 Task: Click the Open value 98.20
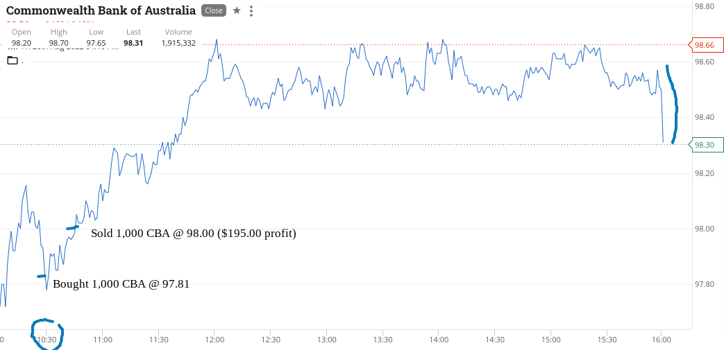click(x=22, y=43)
